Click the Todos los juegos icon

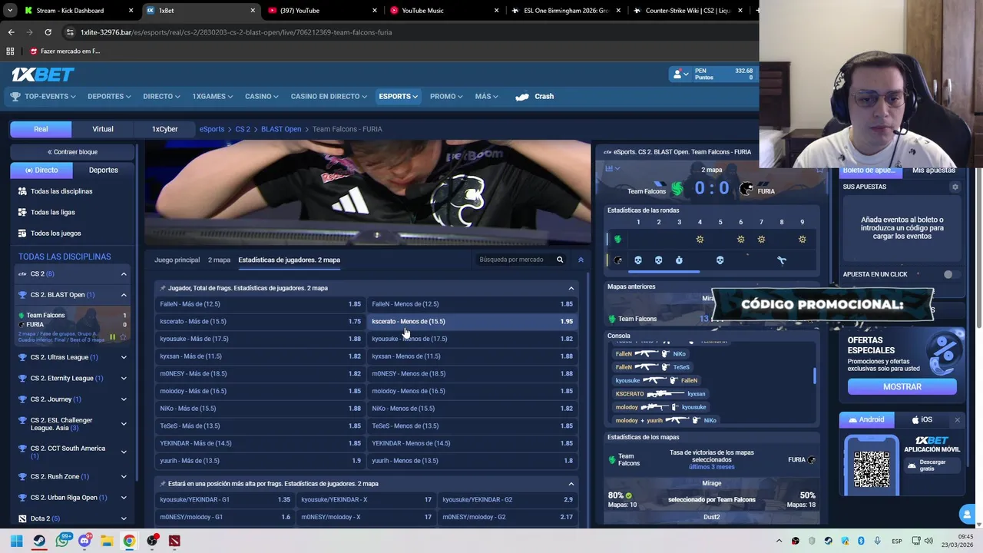22,233
